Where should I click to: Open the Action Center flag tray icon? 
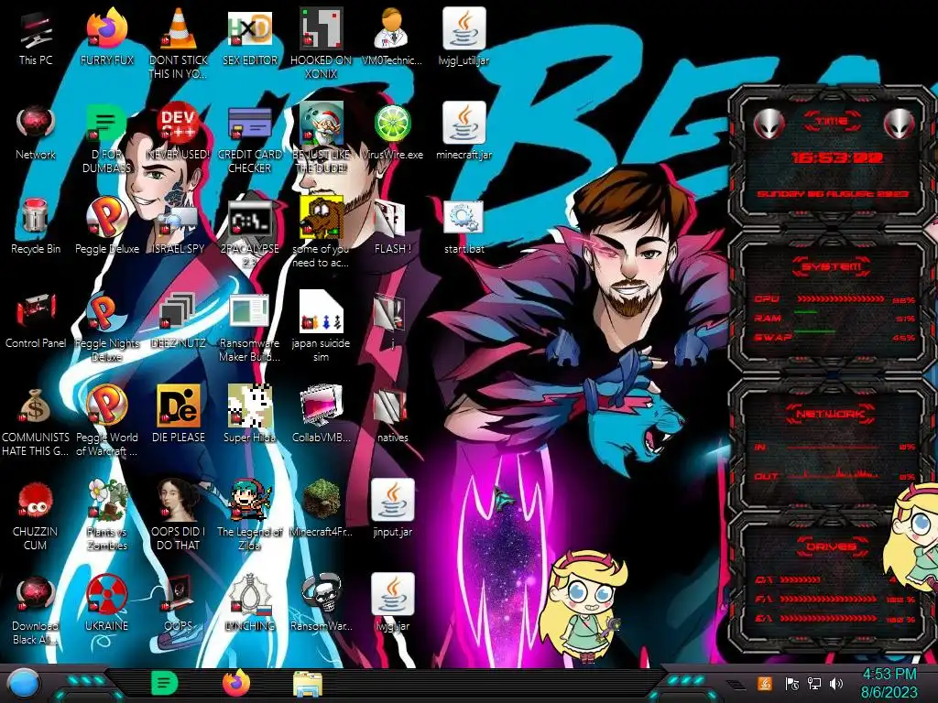[792, 683]
